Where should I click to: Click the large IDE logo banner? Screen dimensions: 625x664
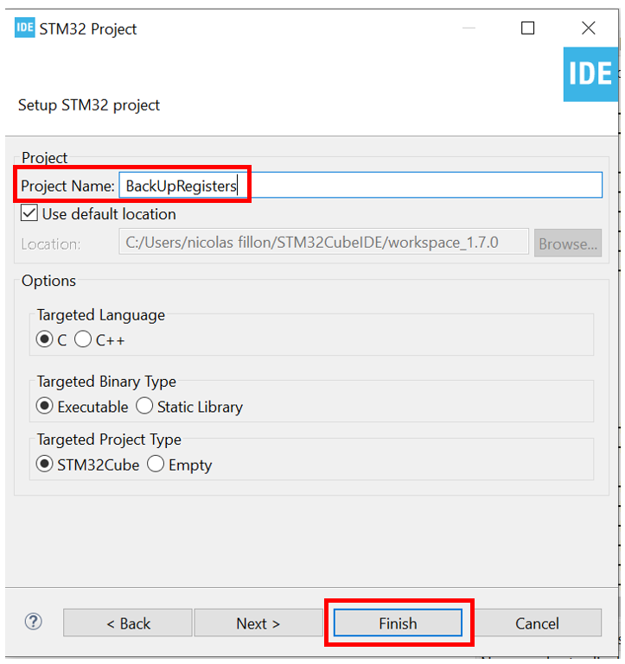click(590, 74)
